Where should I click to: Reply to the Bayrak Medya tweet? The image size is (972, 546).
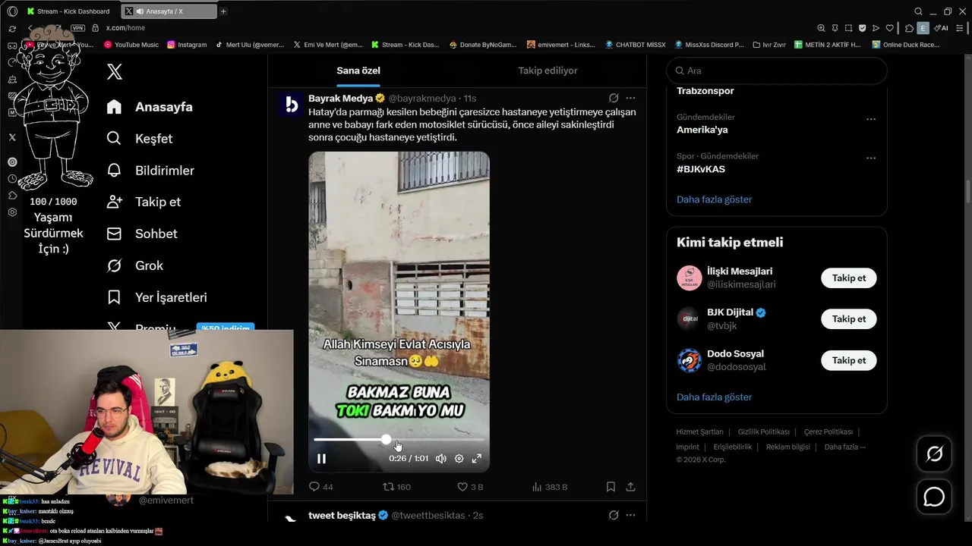pyautogui.click(x=321, y=487)
